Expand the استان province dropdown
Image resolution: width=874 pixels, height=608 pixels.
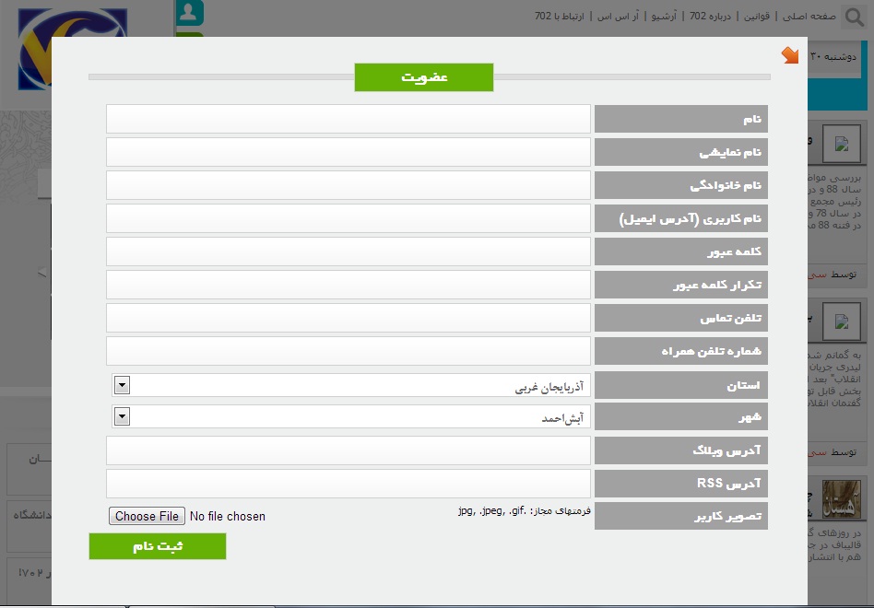coord(351,385)
